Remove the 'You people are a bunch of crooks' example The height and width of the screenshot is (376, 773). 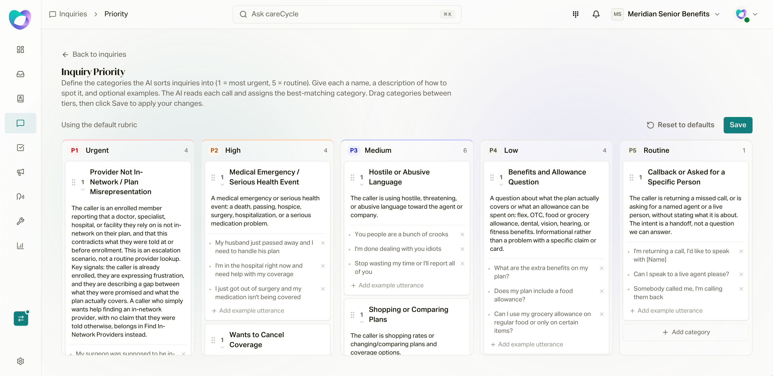point(462,234)
